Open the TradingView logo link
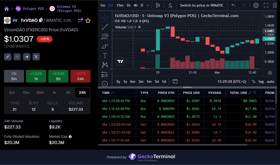This screenshot has width=280, height=165. pyautogui.click(x=120, y=61)
